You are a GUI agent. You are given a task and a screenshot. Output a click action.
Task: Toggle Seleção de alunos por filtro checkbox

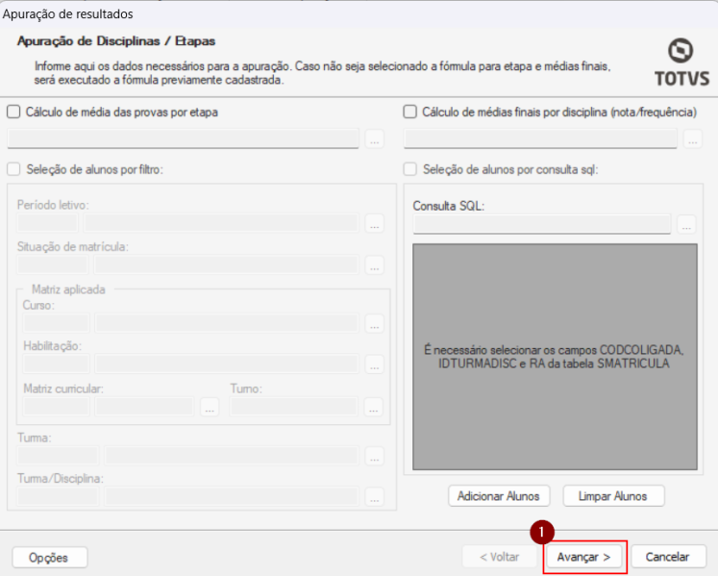13,169
